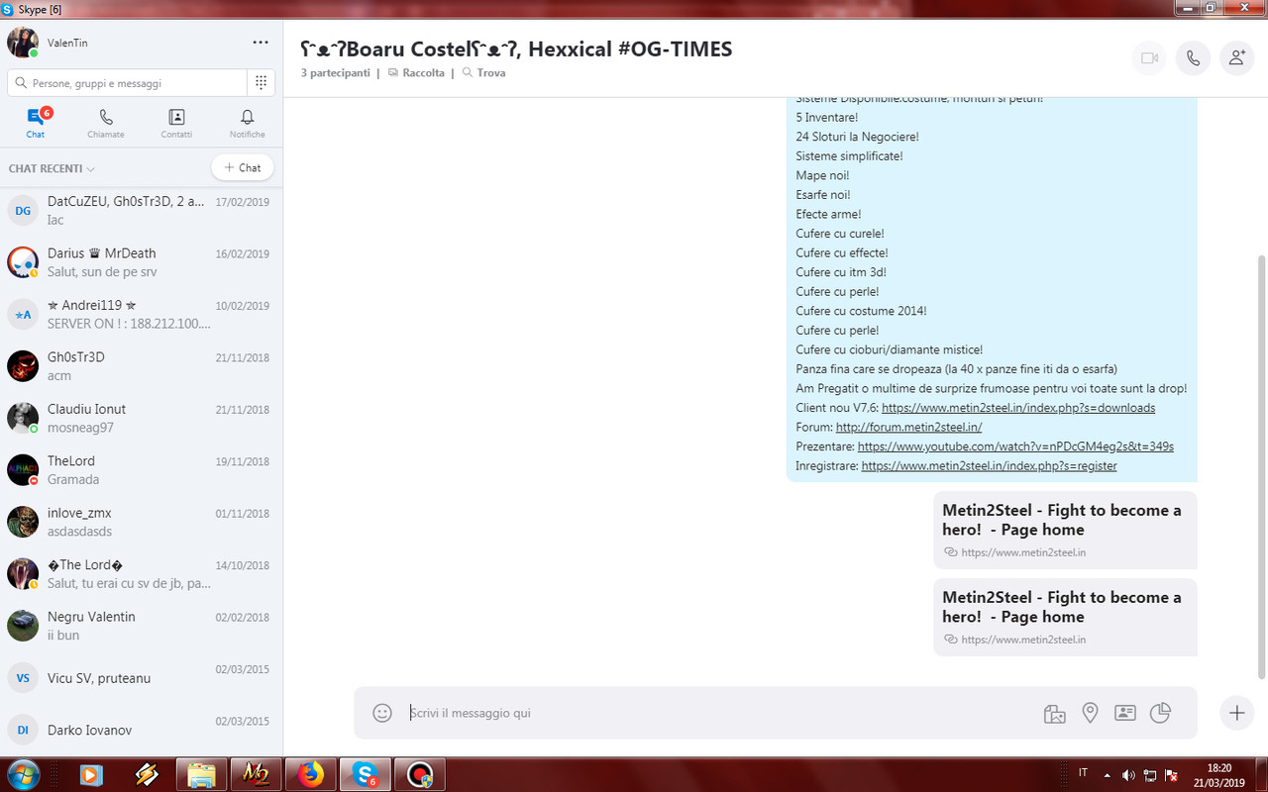
Task: Switch to the Chat tab
Action: tap(36, 124)
